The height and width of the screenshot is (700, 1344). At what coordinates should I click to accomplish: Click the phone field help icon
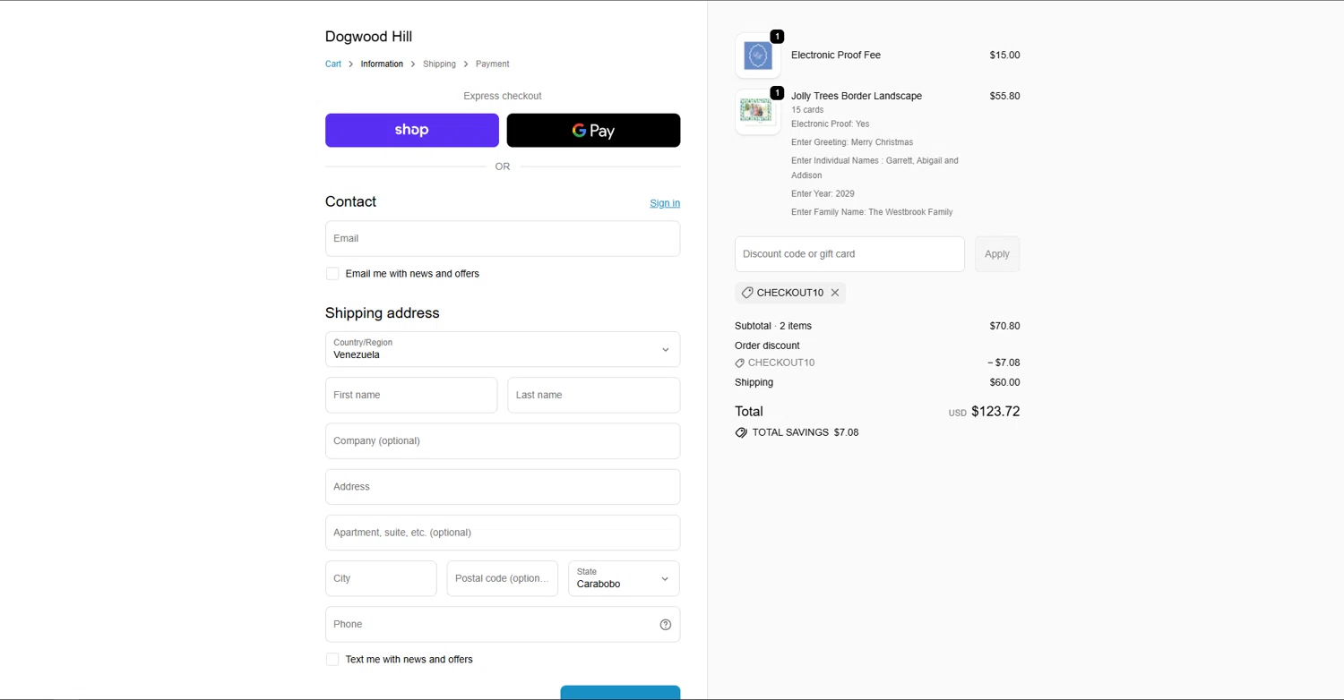point(665,625)
